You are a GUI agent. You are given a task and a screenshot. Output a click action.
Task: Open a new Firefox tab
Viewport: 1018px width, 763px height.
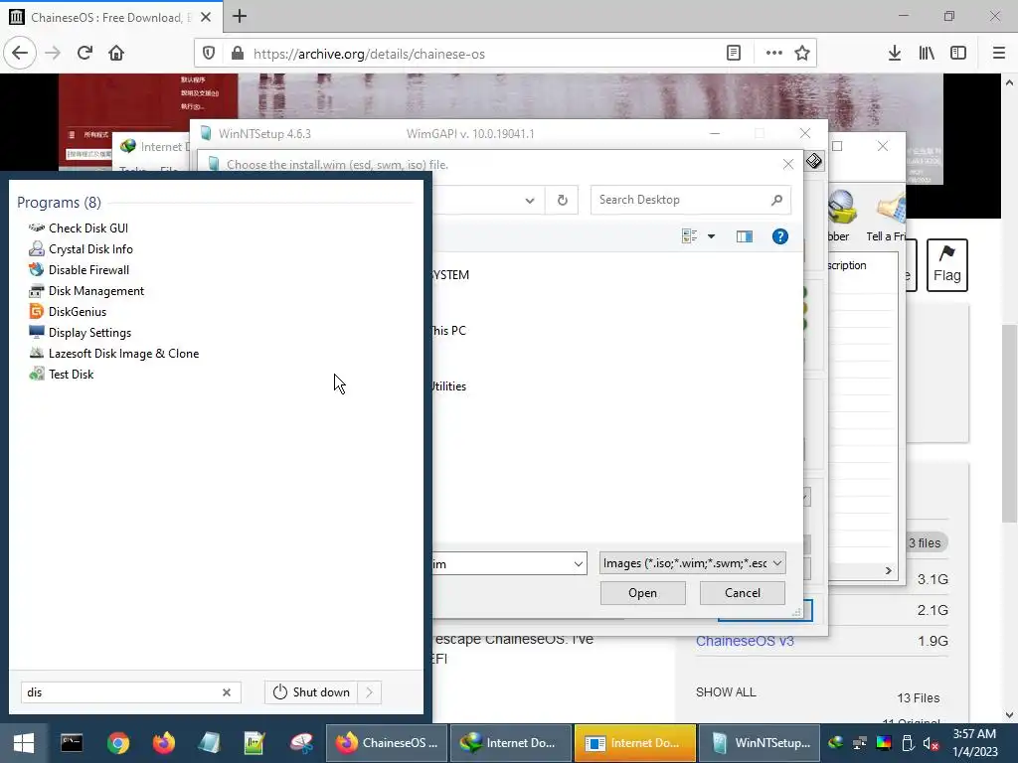point(240,16)
